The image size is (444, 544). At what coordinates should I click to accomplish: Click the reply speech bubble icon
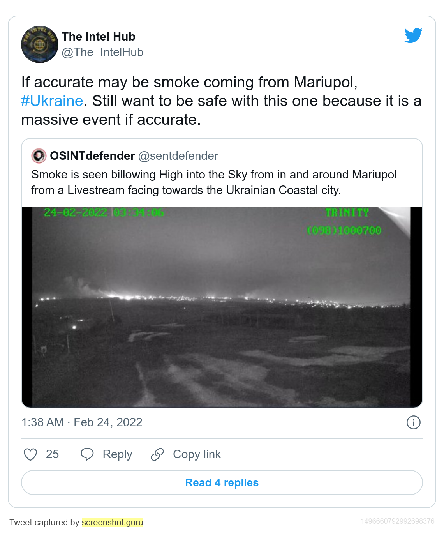pos(87,454)
